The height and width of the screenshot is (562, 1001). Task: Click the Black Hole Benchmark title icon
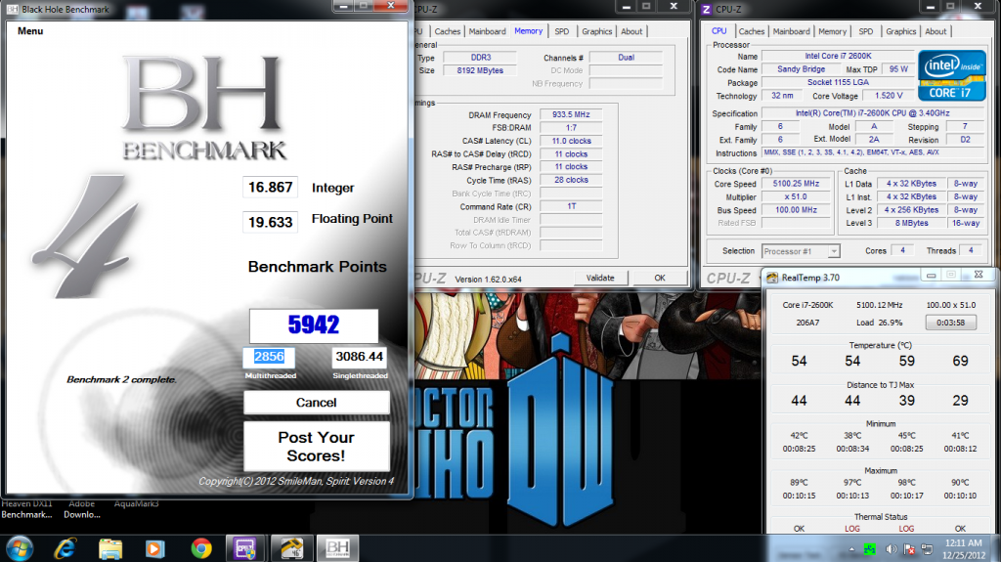12,9
